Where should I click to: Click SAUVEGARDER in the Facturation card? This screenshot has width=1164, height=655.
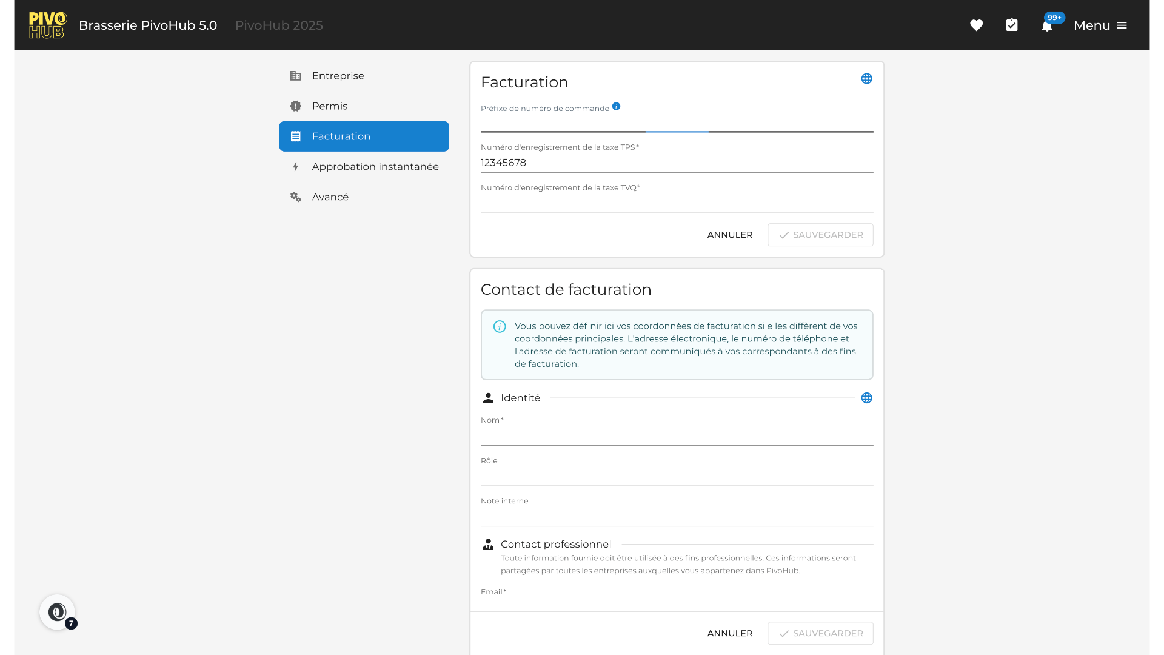(x=820, y=235)
